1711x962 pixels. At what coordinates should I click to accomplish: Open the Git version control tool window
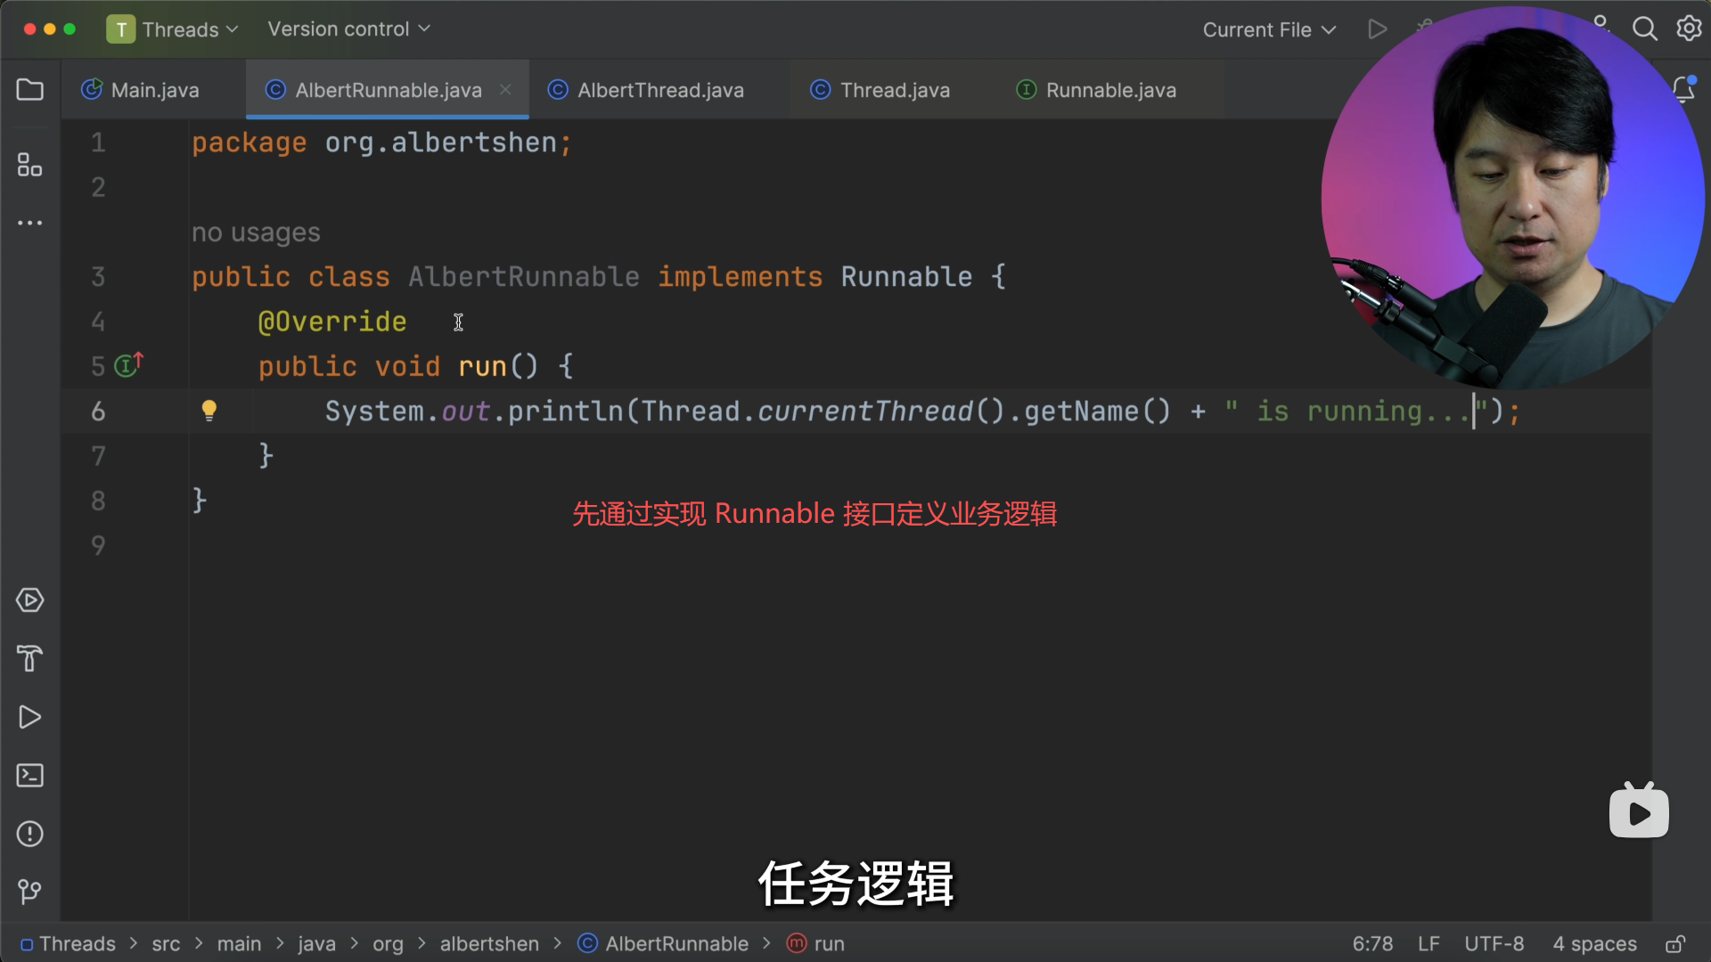pyautogui.click(x=29, y=892)
